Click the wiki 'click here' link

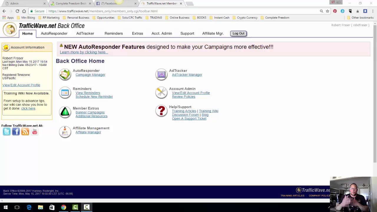28,108
